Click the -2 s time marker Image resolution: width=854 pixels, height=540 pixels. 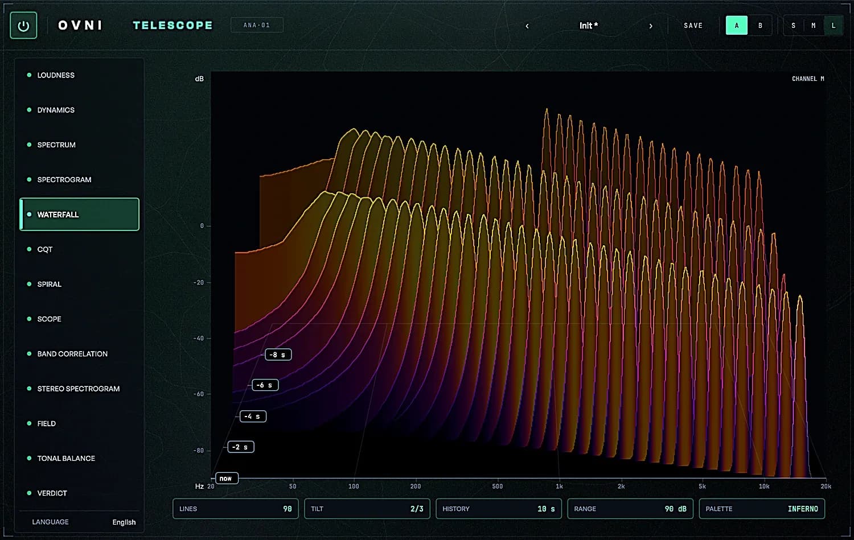241,447
